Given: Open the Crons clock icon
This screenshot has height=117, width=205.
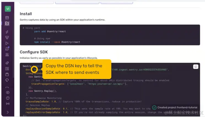Looking at the screenshot, I should pos(7,49).
